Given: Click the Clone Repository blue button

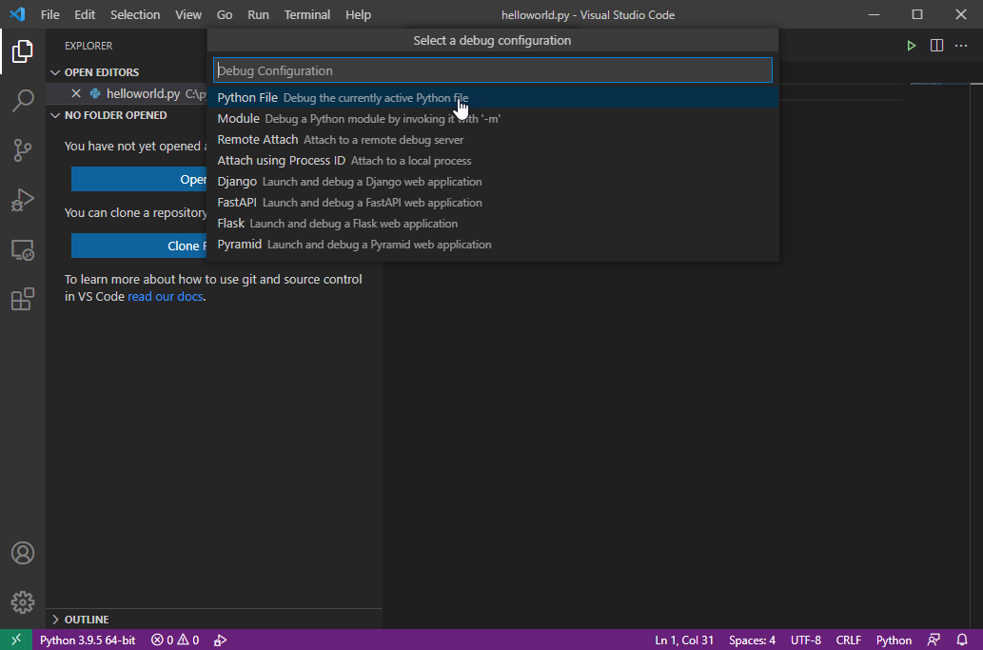Looking at the screenshot, I should (139, 246).
